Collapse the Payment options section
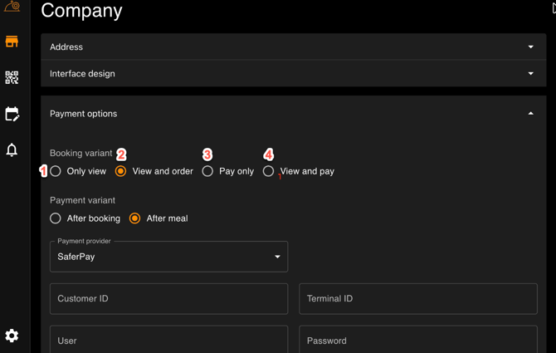This screenshot has width=556, height=353. (293, 114)
